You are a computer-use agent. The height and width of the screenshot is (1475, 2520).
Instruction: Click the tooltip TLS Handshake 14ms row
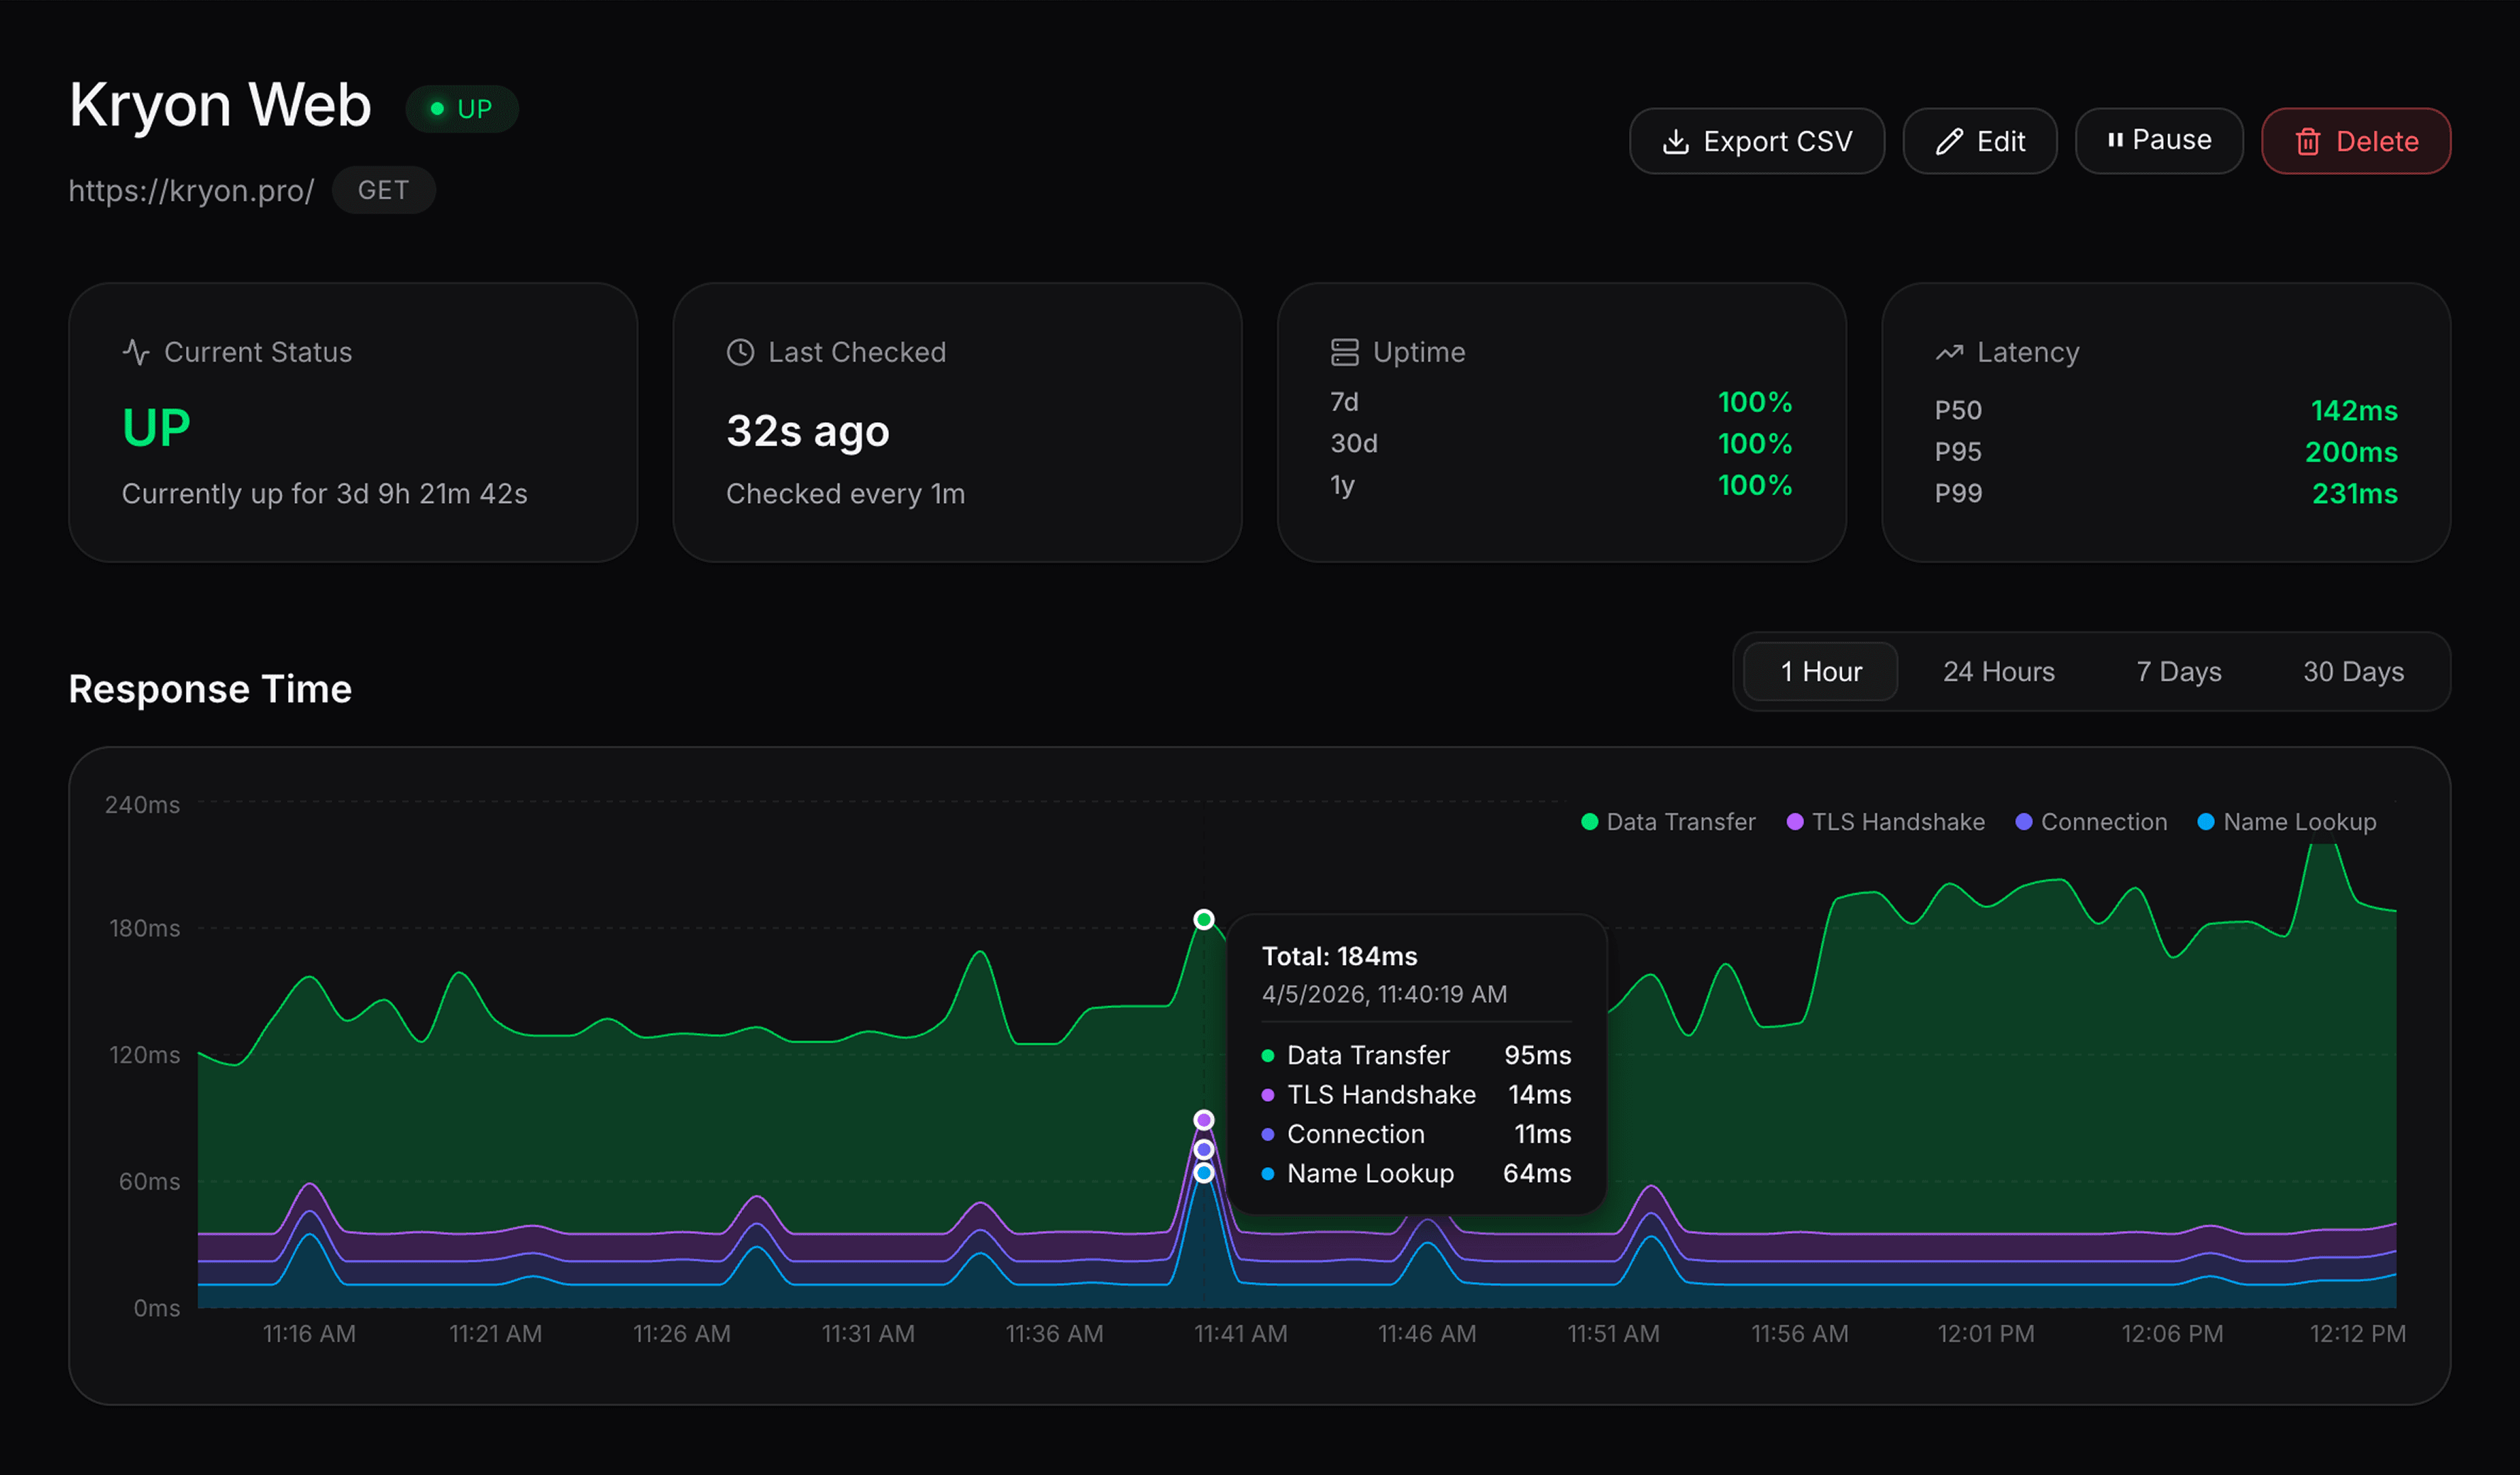pos(1416,1095)
